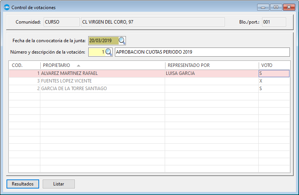Screen dimensions: 299x195
Task: Click the VOTO column header
Action: pyautogui.click(x=274, y=65)
